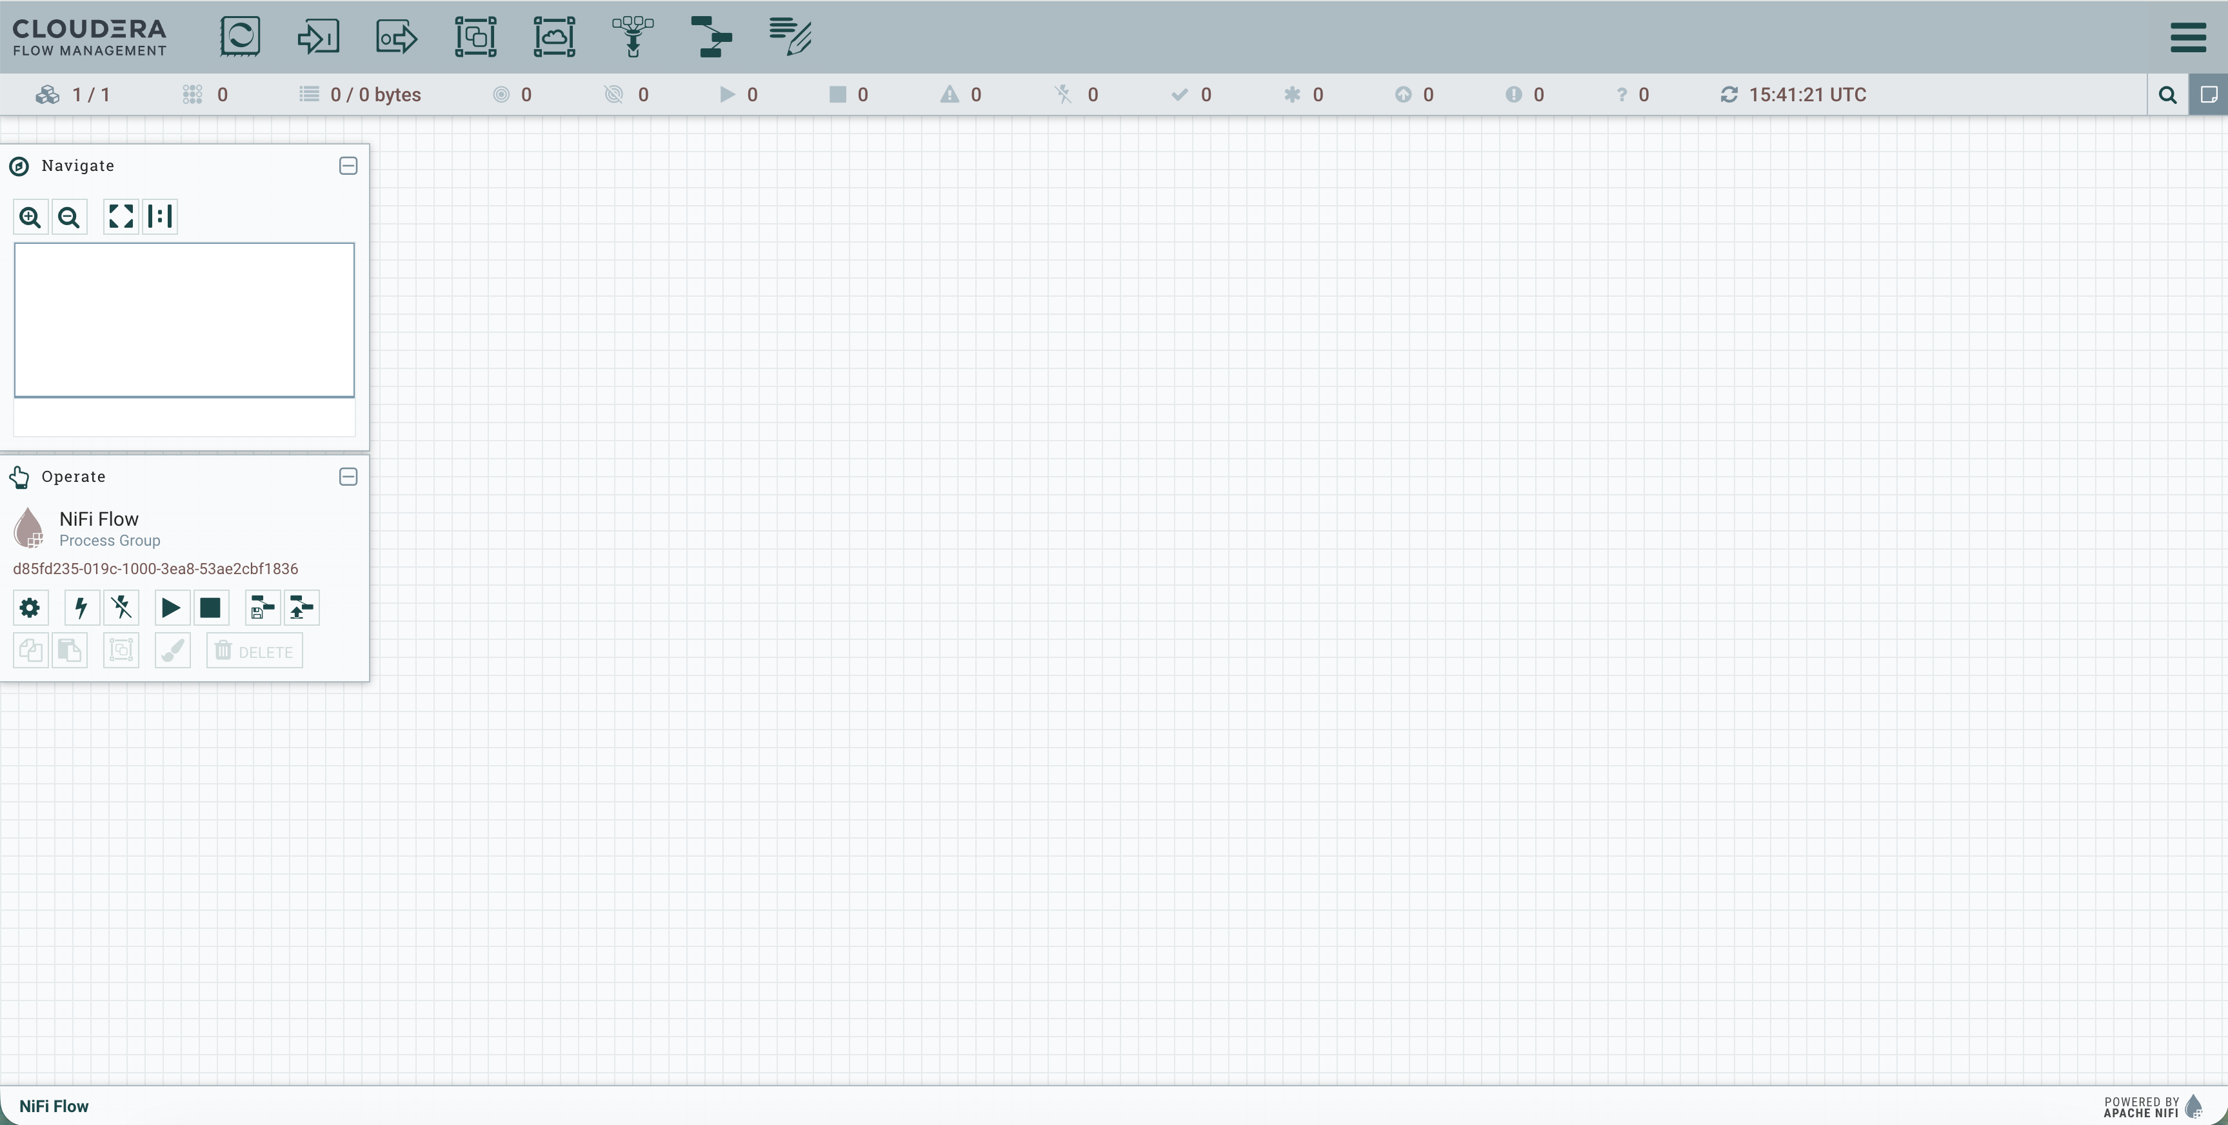Reset zoom to actual size
Image resolution: width=2228 pixels, height=1125 pixels.
point(160,216)
